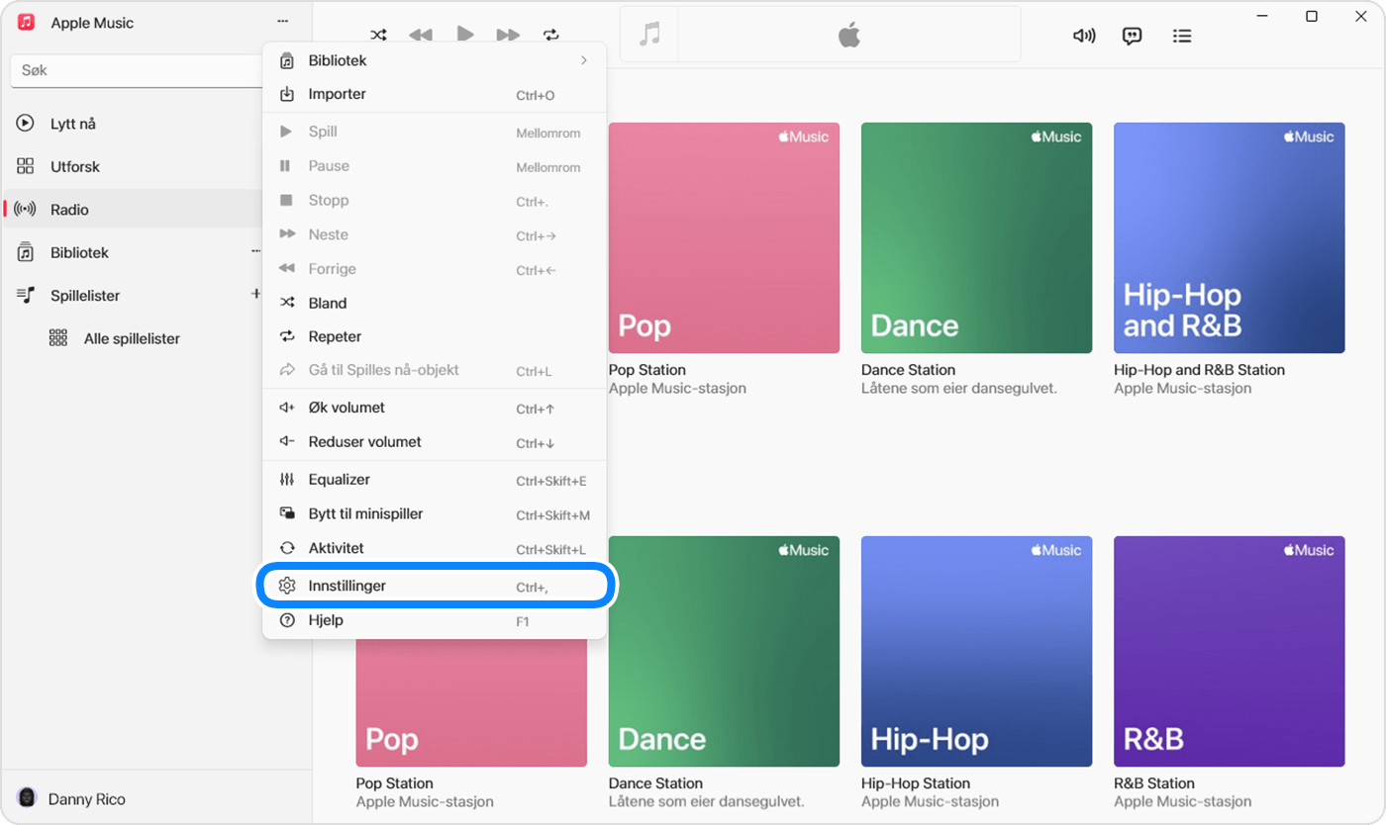Click the rewind button in toolbar
1386x825 pixels.
coord(421,35)
